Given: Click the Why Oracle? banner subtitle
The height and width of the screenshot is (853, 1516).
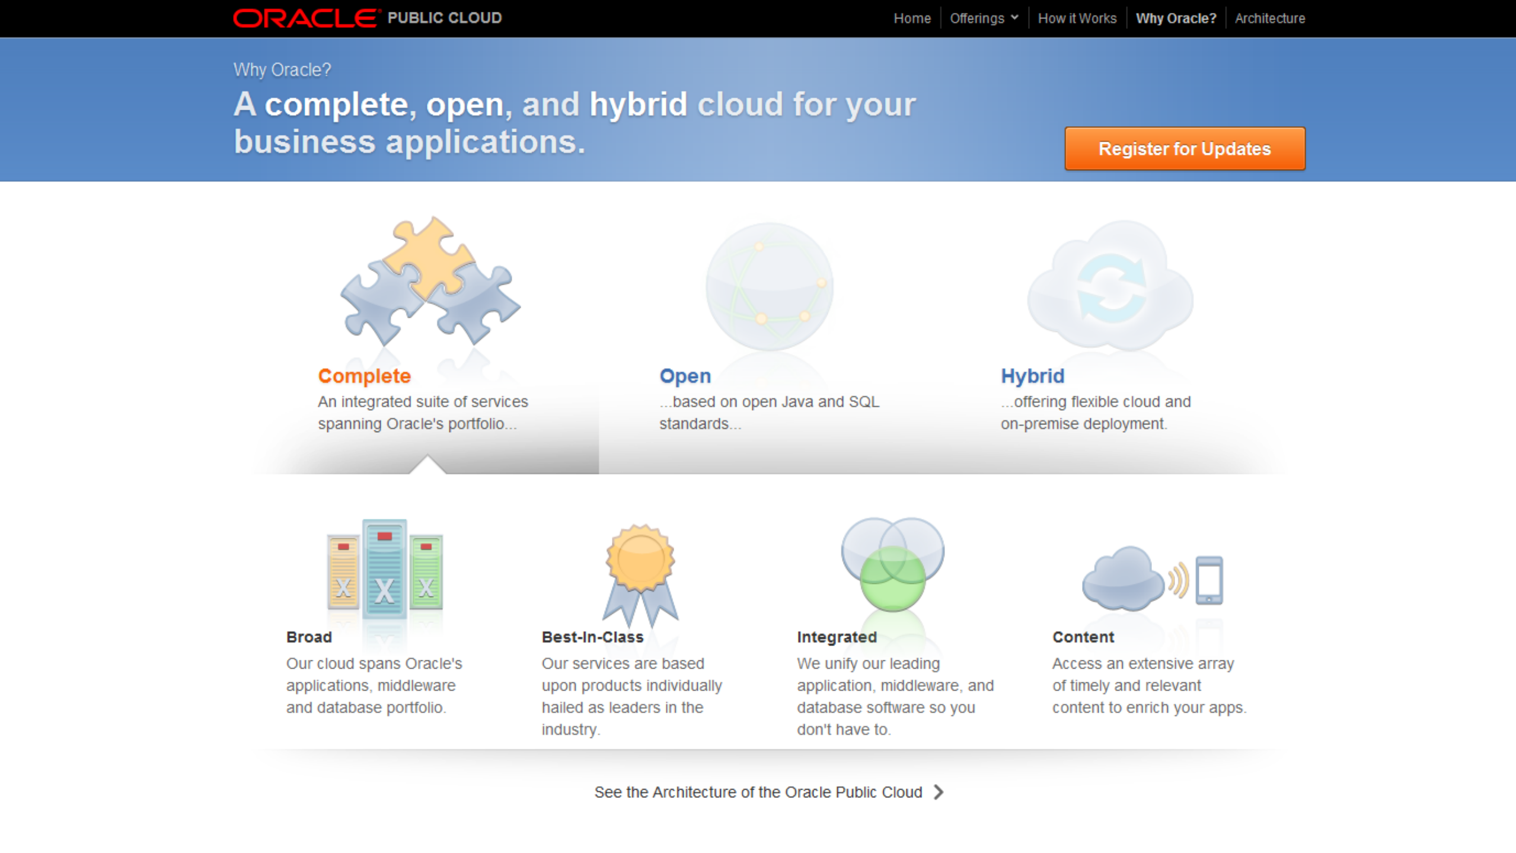Looking at the screenshot, I should (x=282, y=70).
